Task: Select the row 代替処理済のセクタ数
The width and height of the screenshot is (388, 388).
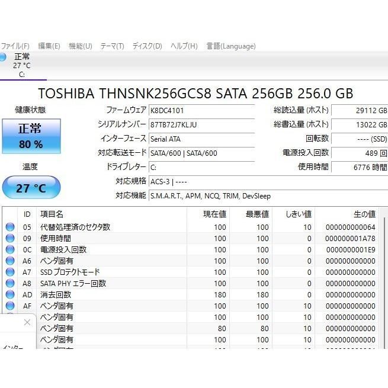Action: (191, 227)
